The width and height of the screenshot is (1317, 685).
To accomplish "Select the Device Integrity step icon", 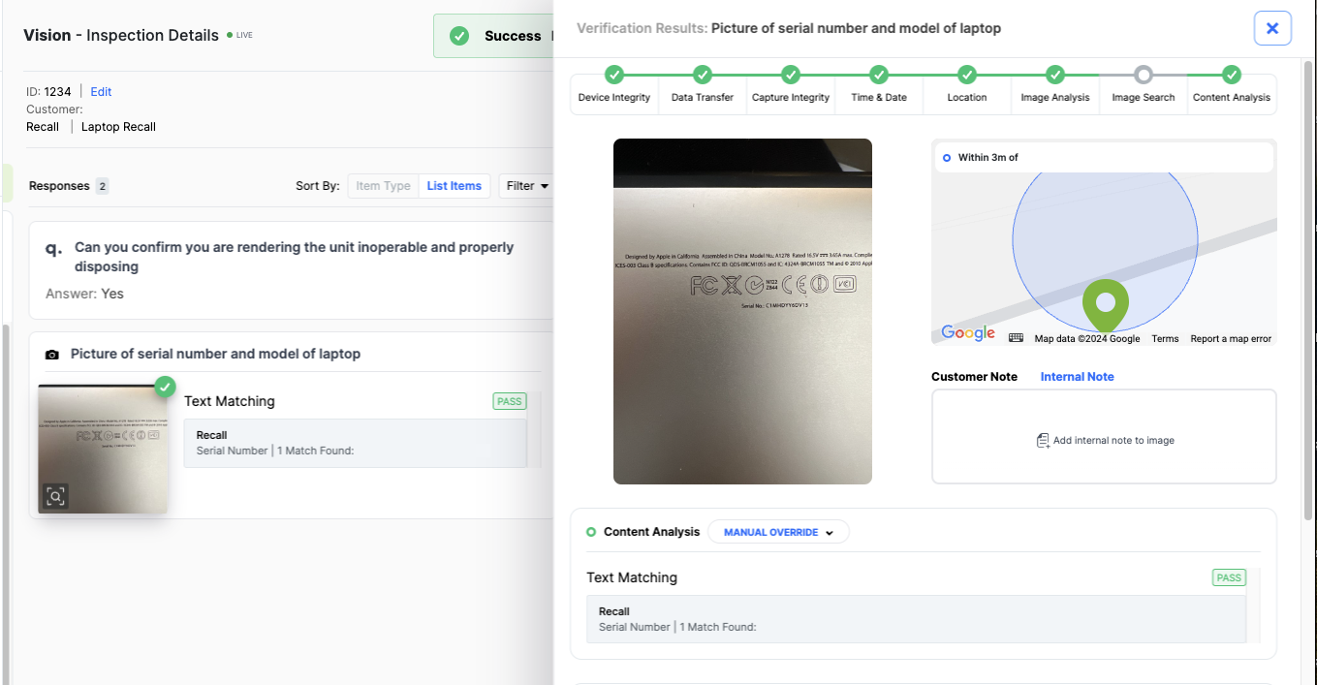I will pyautogui.click(x=614, y=75).
